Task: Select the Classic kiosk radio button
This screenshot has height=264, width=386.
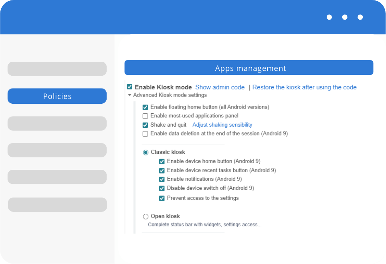Action: 146,152
